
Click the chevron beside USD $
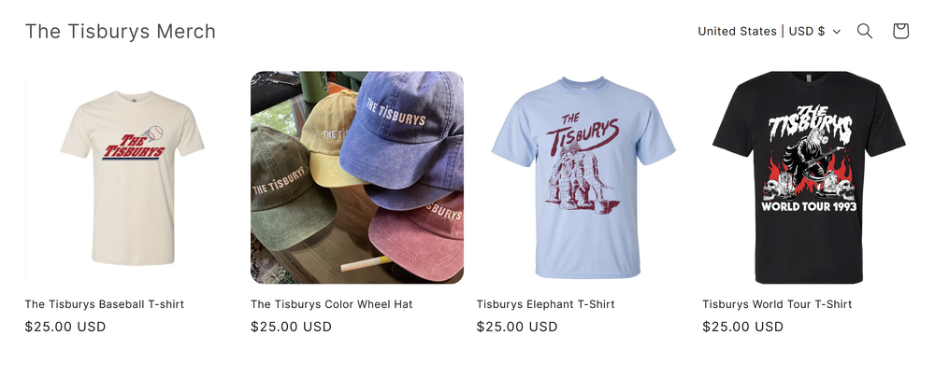(x=837, y=32)
